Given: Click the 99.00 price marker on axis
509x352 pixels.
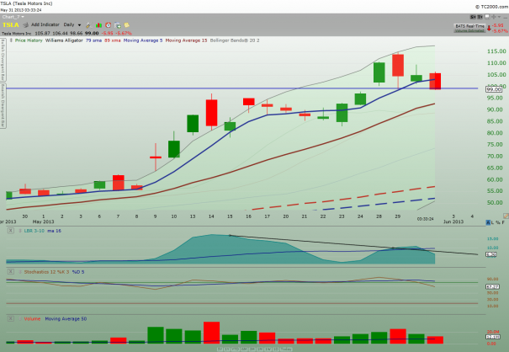Looking at the screenshot, I should click(x=493, y=89).
